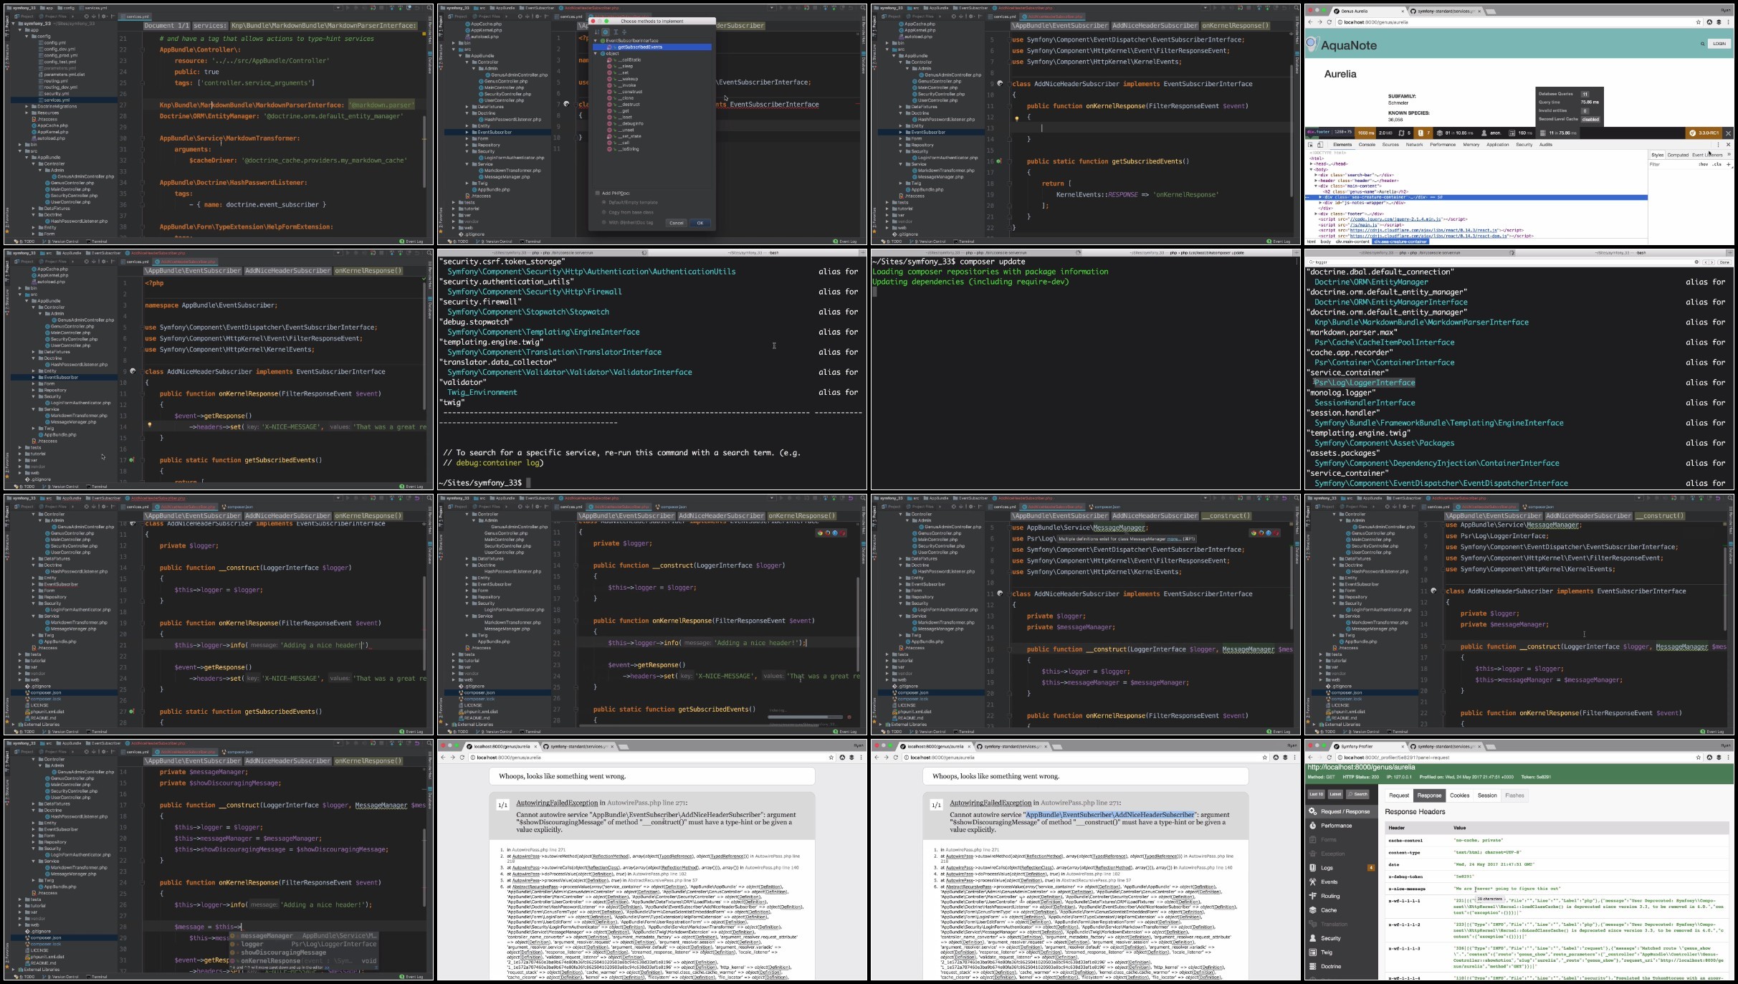Select the Default/Empty template radio option
This screenshot has height=984, width=1738.
604,203
